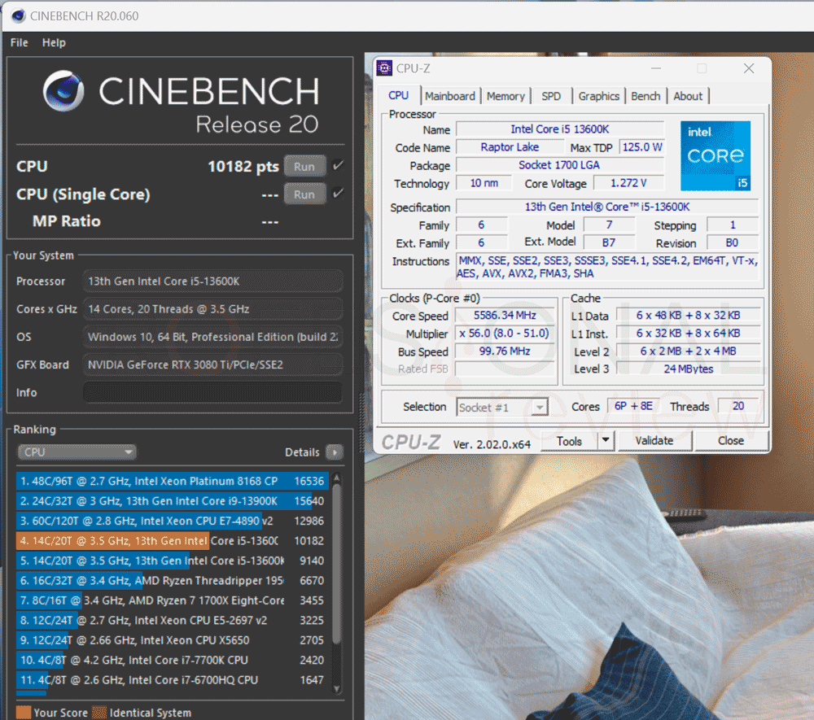Minimize the CPU-Z window

click(x=656, y=68)
